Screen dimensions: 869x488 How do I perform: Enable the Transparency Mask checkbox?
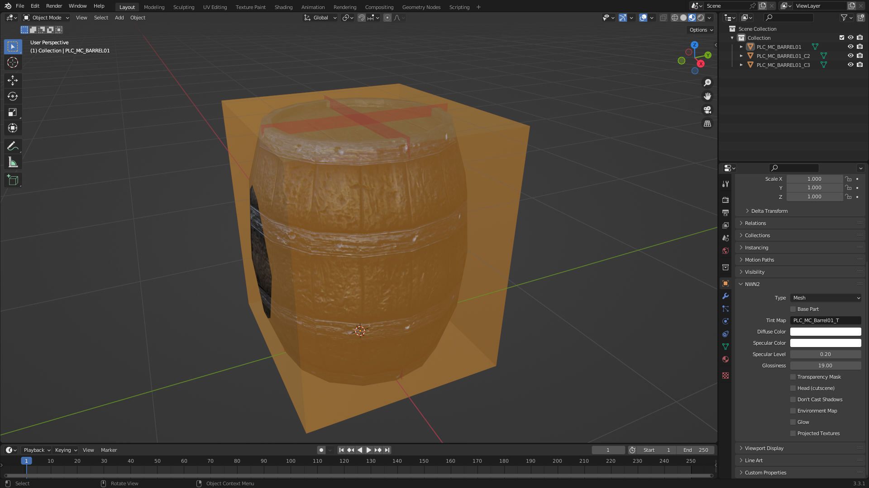pos(793,377)
